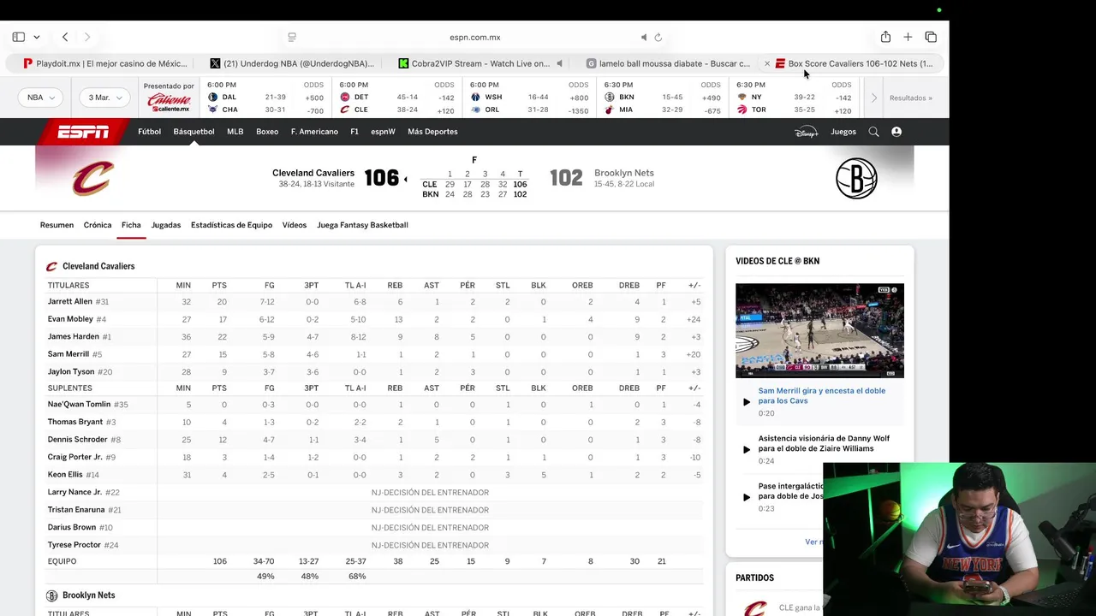Mute the page audio speaker icon in the address bar
The height and width of the screenshot is (616, 1096).
click(644, 37)
